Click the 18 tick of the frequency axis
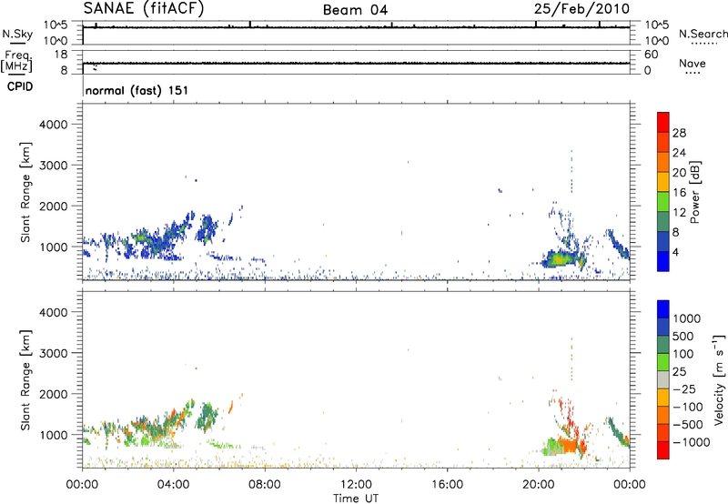Viewport: 728px width, 504px height. 61,55
